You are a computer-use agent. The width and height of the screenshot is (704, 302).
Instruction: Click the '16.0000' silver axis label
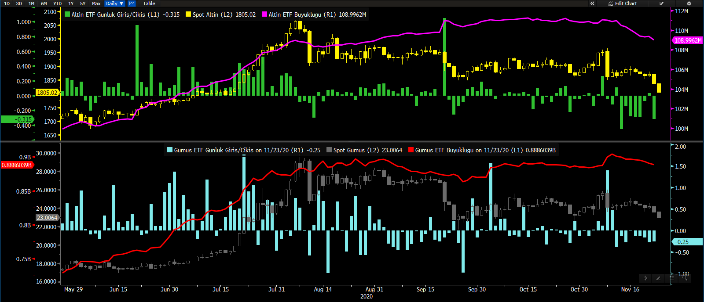pyautogui.click(x=46, y=281)
